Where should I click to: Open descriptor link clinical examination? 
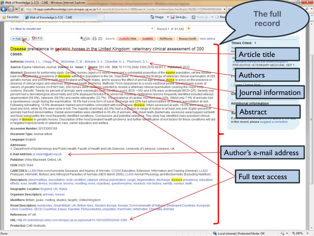tap(112, 180)
